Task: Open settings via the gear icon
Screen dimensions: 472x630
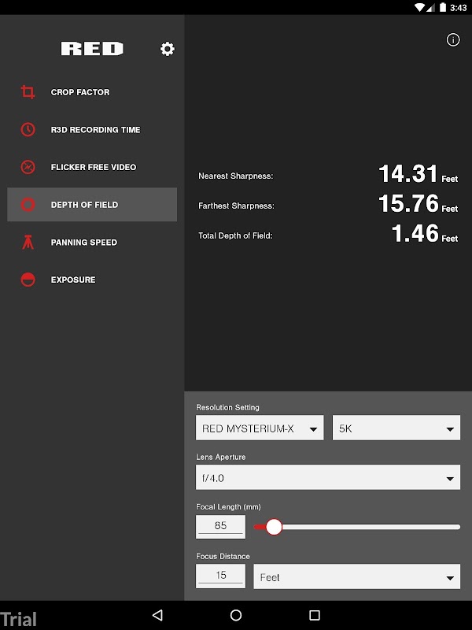Action: coord(168,49)
